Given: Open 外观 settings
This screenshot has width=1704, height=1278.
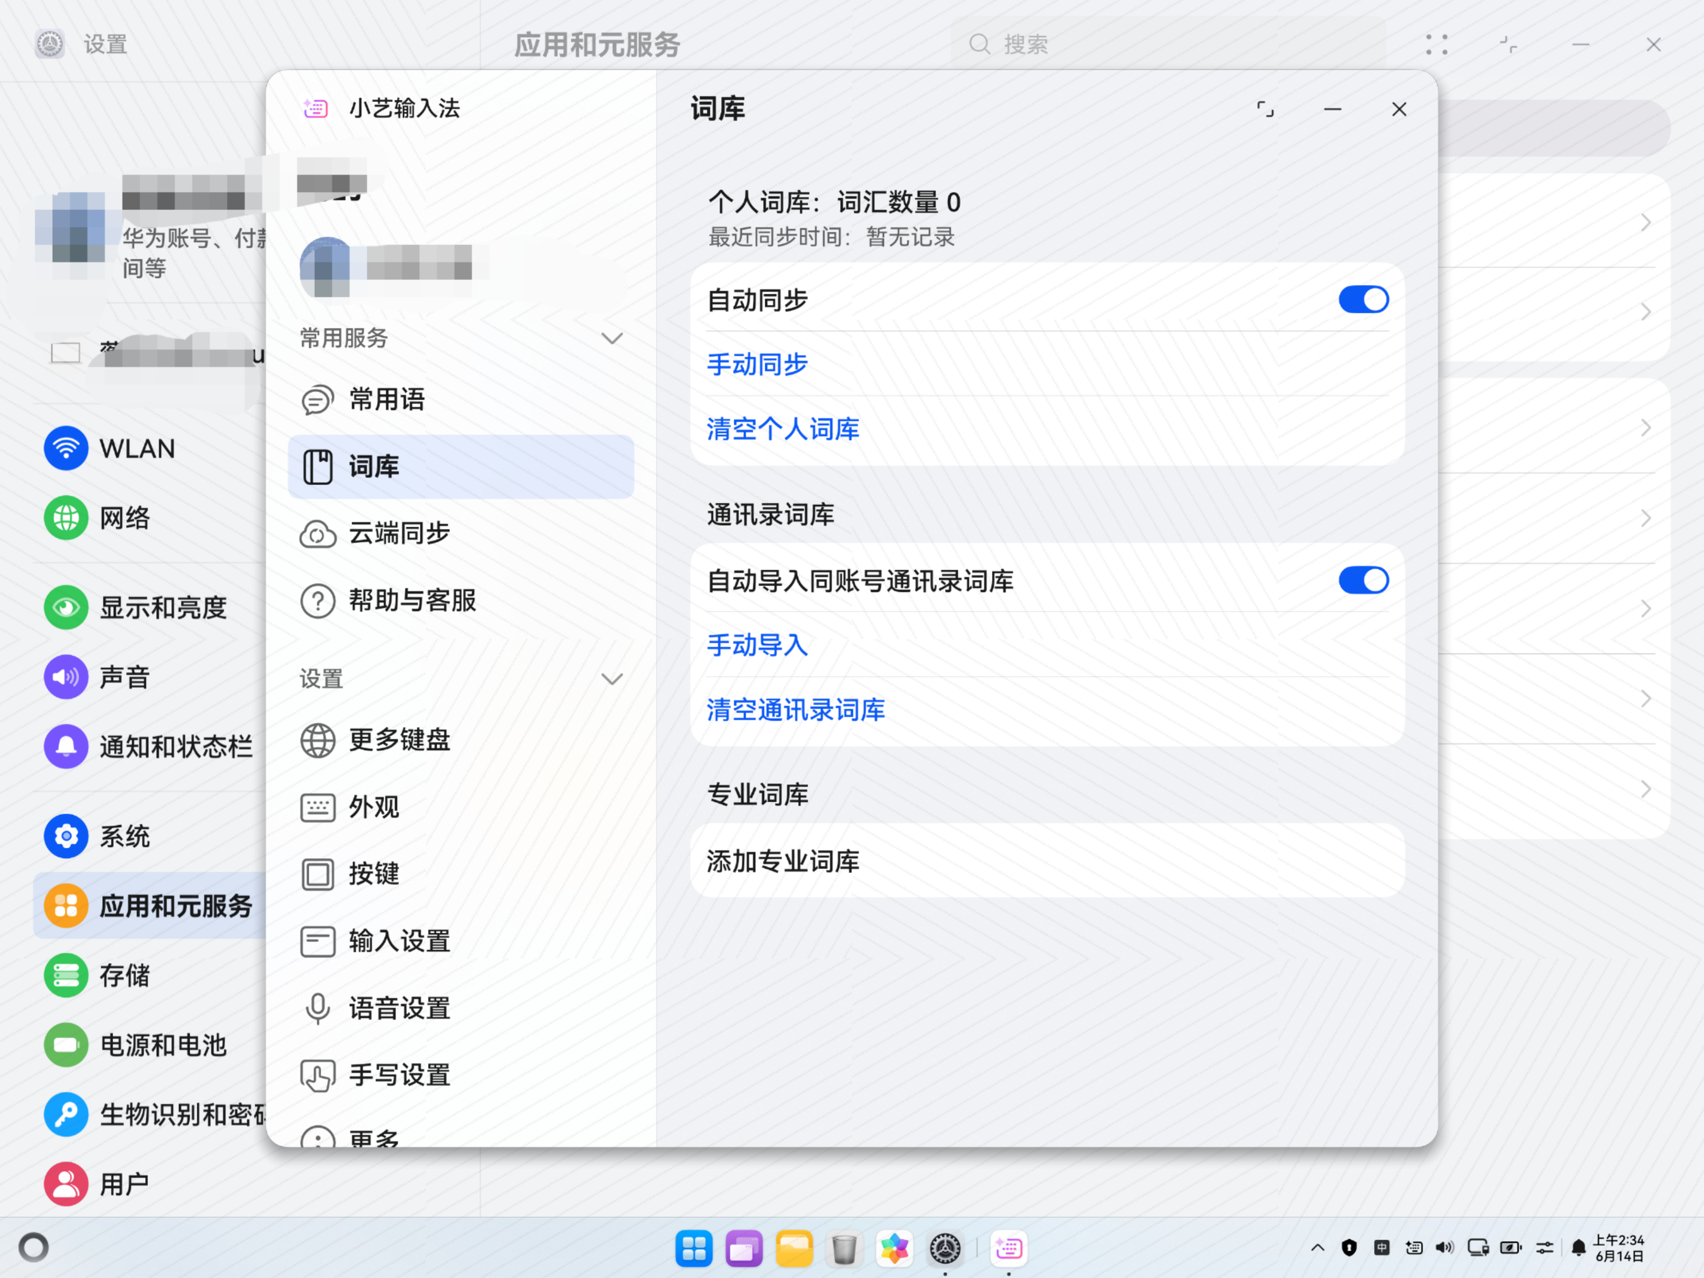Looking at the screenshot, I should 461,808.
